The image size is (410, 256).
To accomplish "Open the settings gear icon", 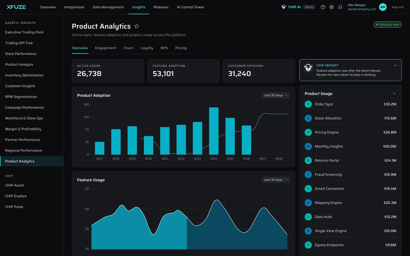I will click(x=332, y=7).
